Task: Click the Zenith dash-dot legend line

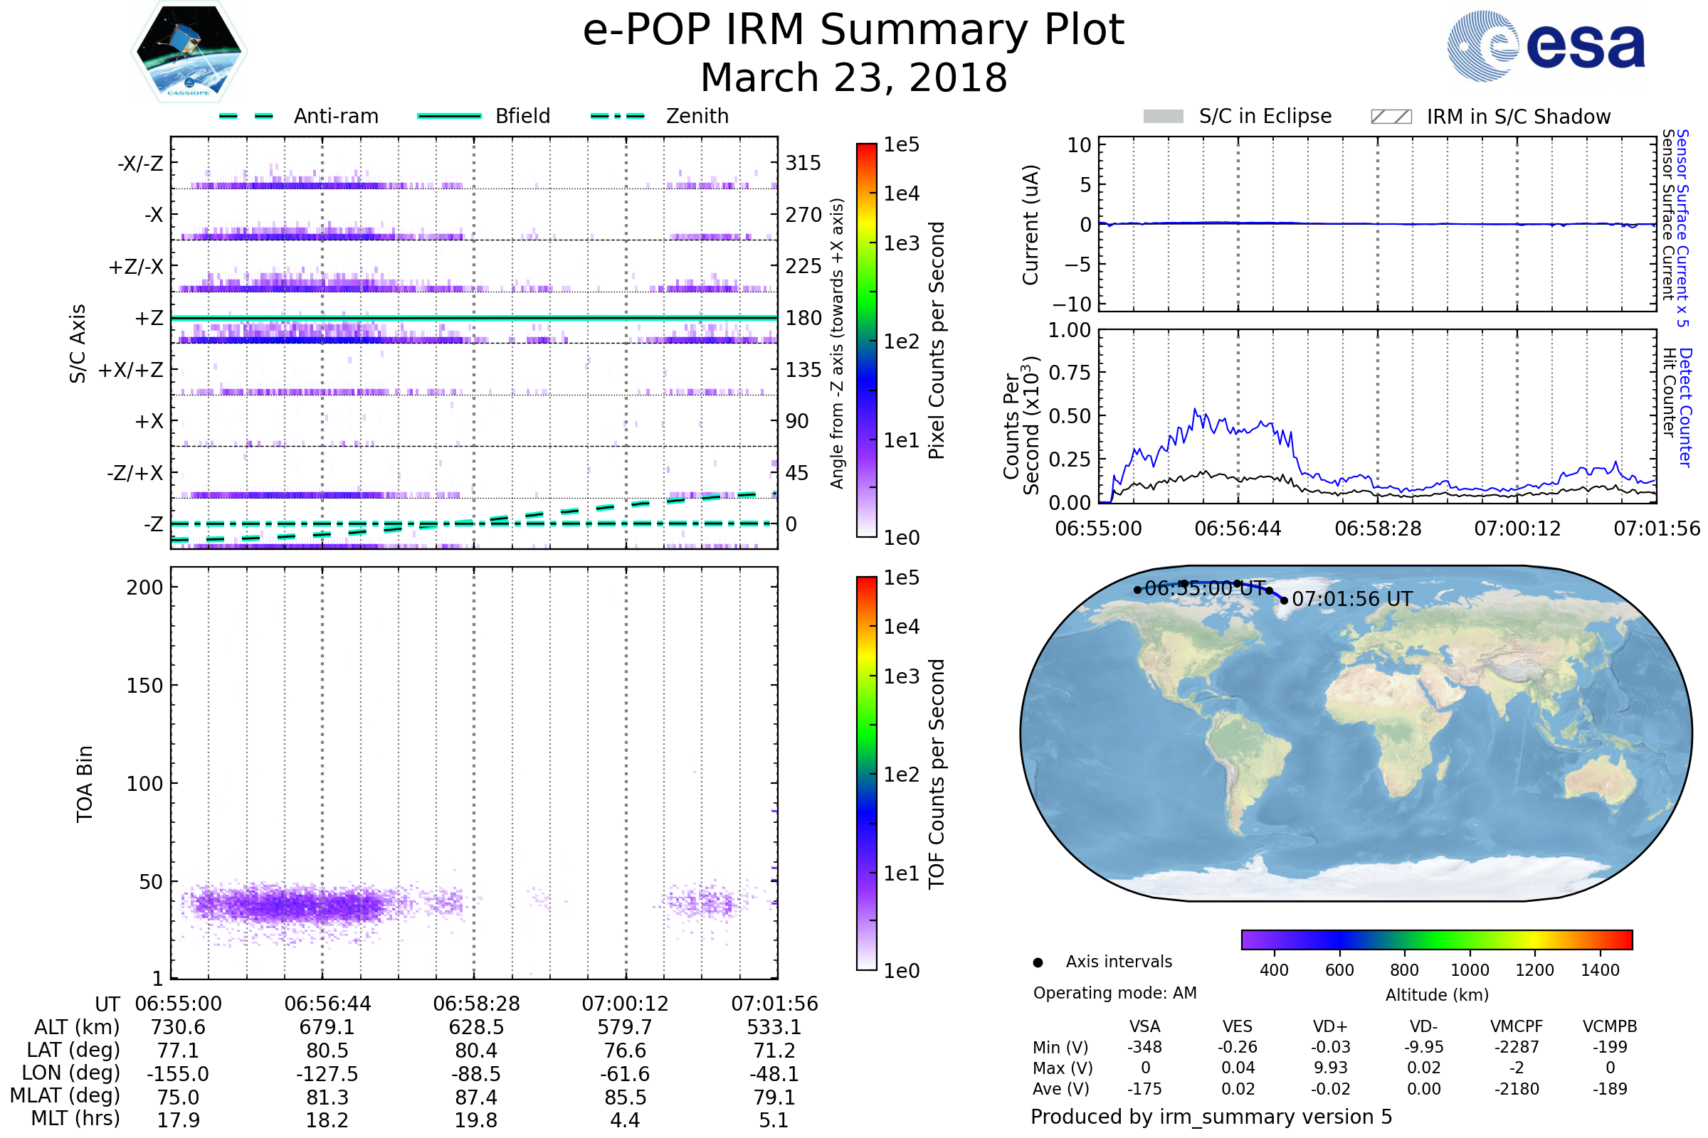Action: coord(617,116)
